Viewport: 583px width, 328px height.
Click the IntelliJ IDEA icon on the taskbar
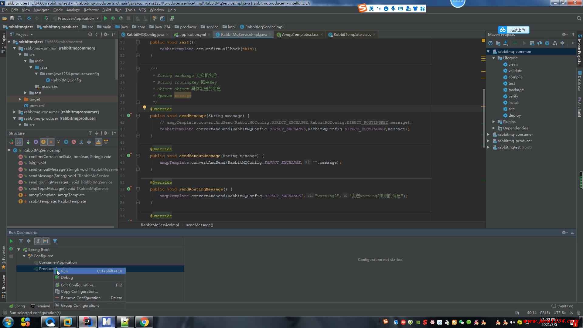pos(88,322)
